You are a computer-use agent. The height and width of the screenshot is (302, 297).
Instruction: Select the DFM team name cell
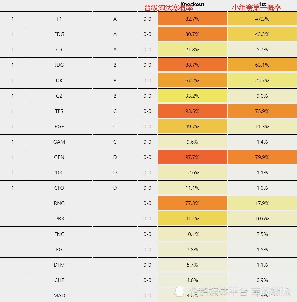(x=59, y=265)
